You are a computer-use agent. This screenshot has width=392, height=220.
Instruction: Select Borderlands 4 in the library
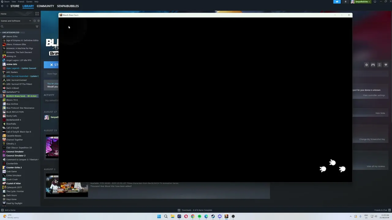(x=13, y=120)
